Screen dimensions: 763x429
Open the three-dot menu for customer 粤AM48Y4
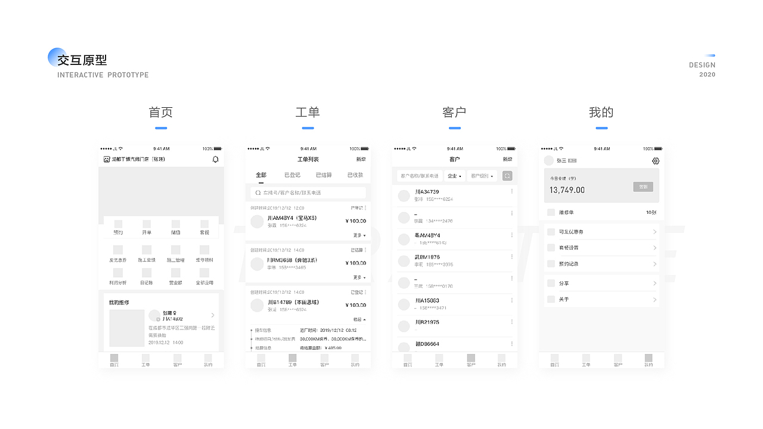pos(511,235)
